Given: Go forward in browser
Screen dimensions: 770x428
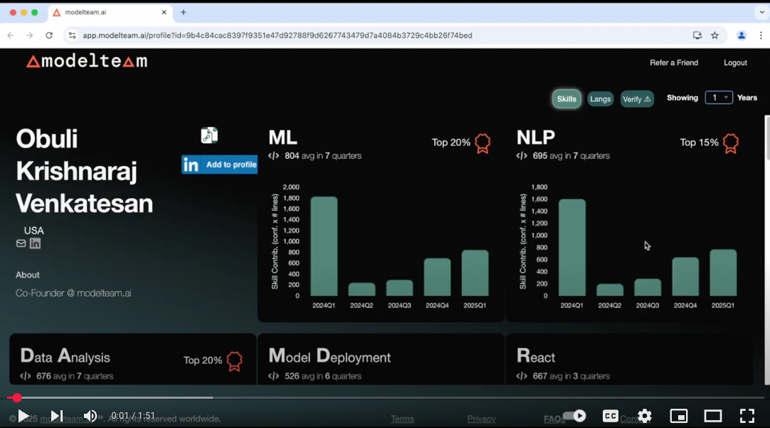Looking at the screenshot, I should (x=29, y=36).
